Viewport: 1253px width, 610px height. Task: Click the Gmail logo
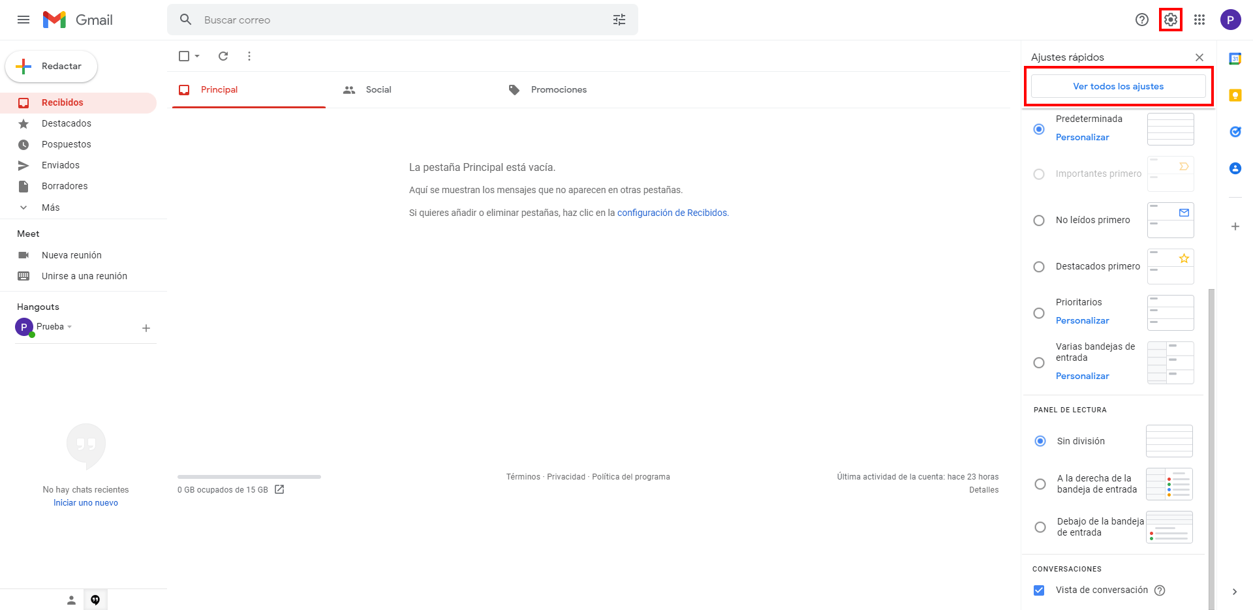78,20
